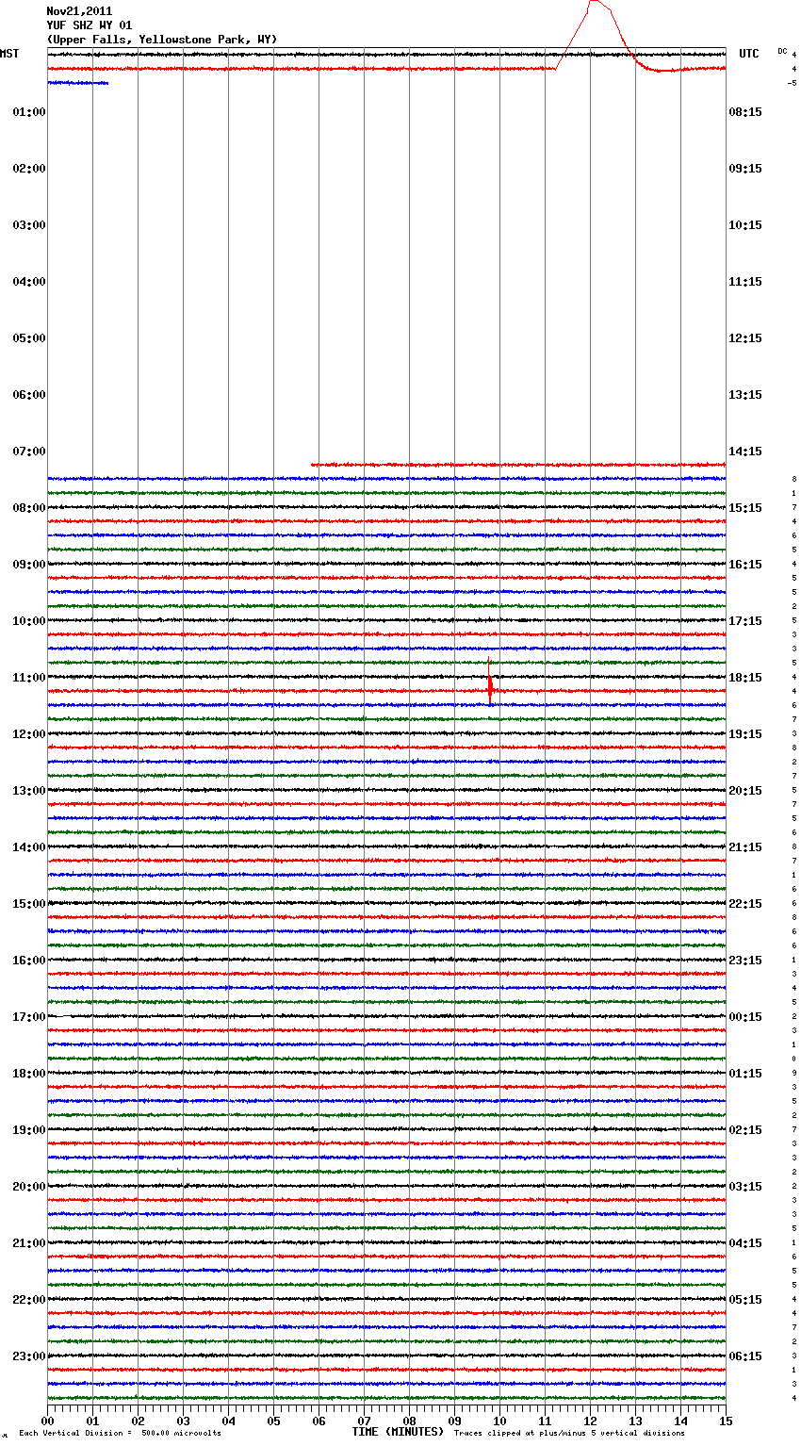This screenshot has height=1446, width=801.
Task: Click the 05:15 UTC time label
Action: click(x=745, y=1300)
